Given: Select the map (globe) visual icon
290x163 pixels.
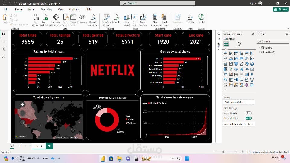Looking at the screenshot, I should click(x=231, y=69).
